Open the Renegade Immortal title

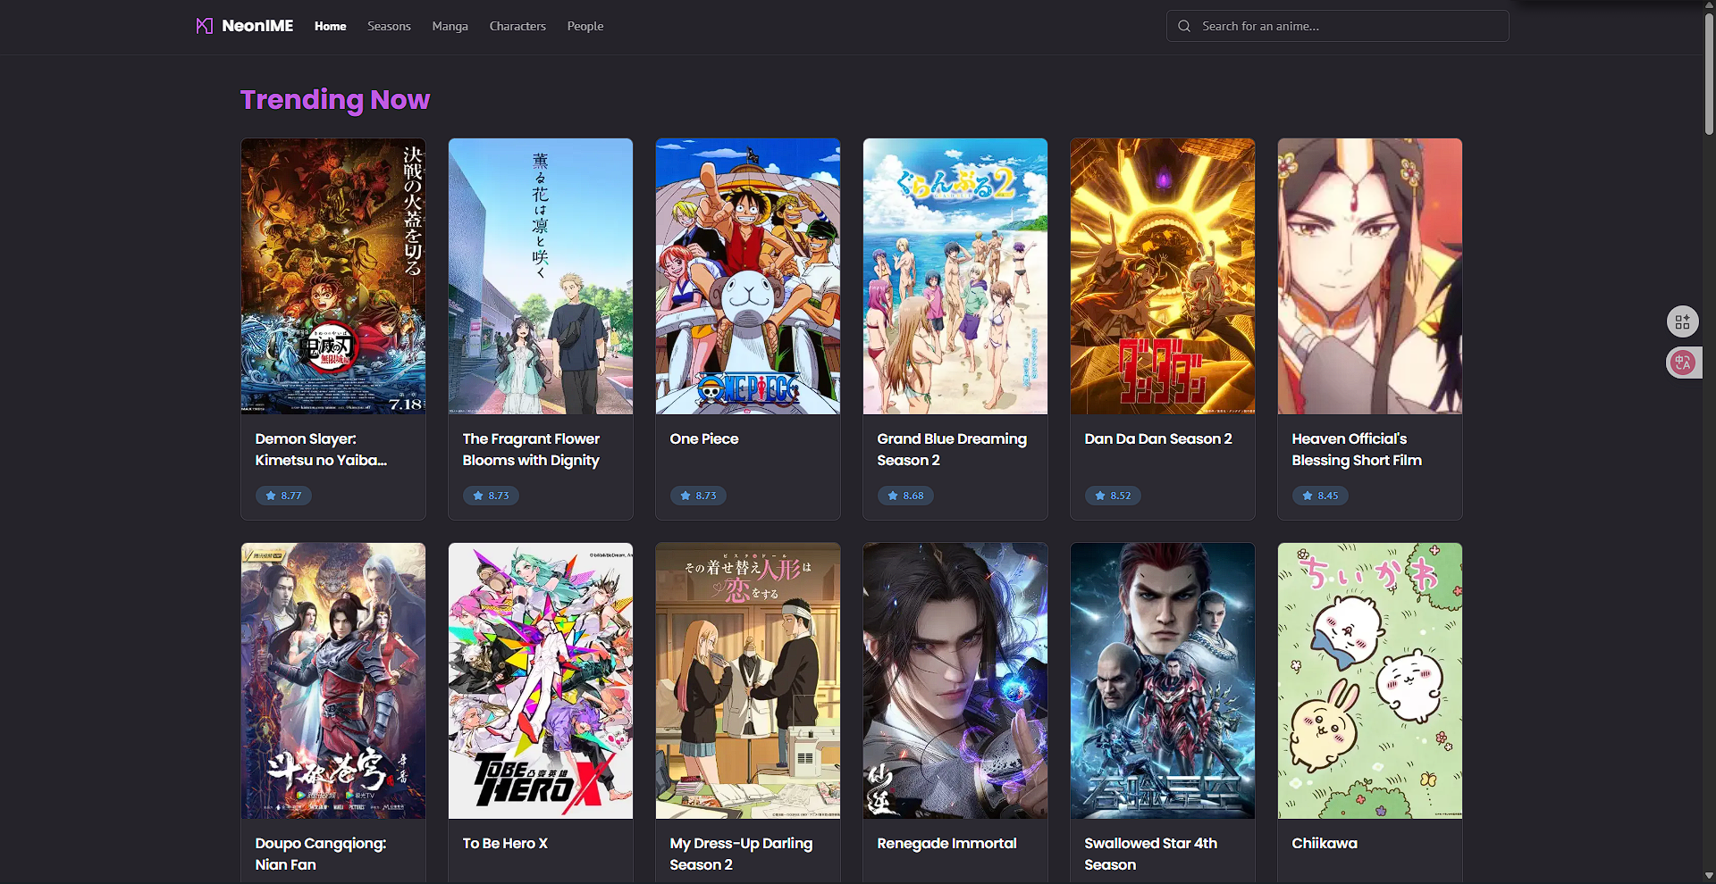click(x=946, y=843)
